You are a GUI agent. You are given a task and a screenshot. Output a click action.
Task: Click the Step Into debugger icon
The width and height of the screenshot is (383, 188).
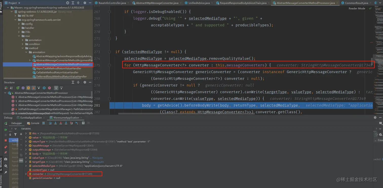click(55, 123)
